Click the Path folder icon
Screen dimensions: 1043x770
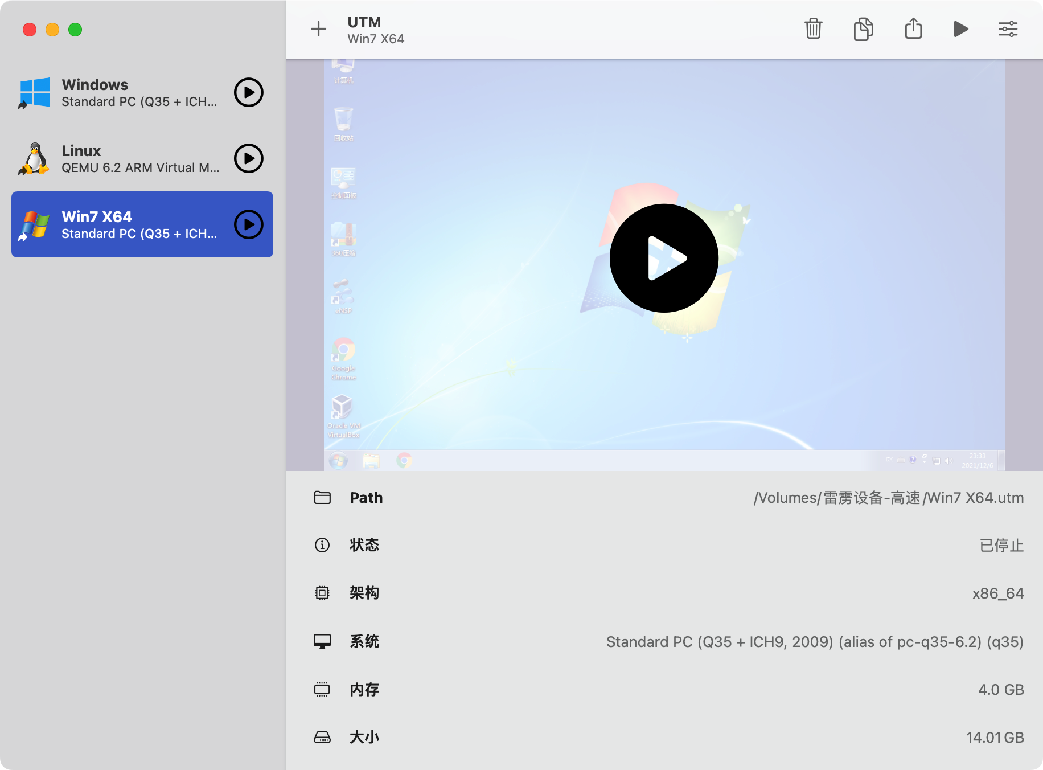coord(322,498)
